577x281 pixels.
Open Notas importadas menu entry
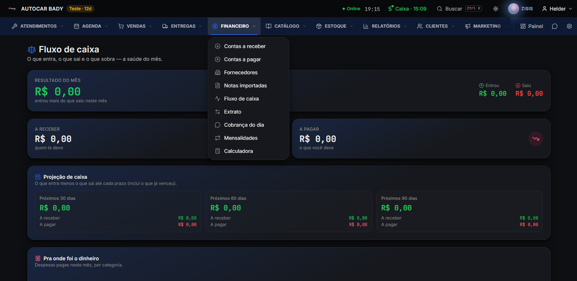tap(249, 86)
